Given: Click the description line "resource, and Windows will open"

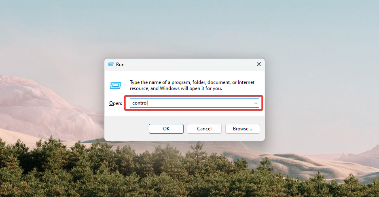Looking at the screenshot, I should (176, 88).
